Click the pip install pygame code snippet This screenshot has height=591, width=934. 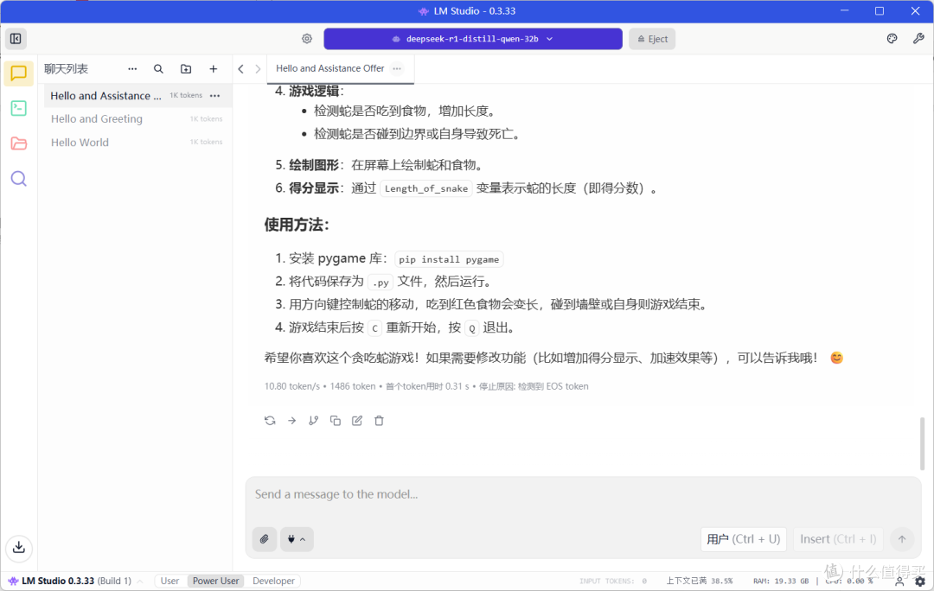pyautogui.click(x=449, y=259)
